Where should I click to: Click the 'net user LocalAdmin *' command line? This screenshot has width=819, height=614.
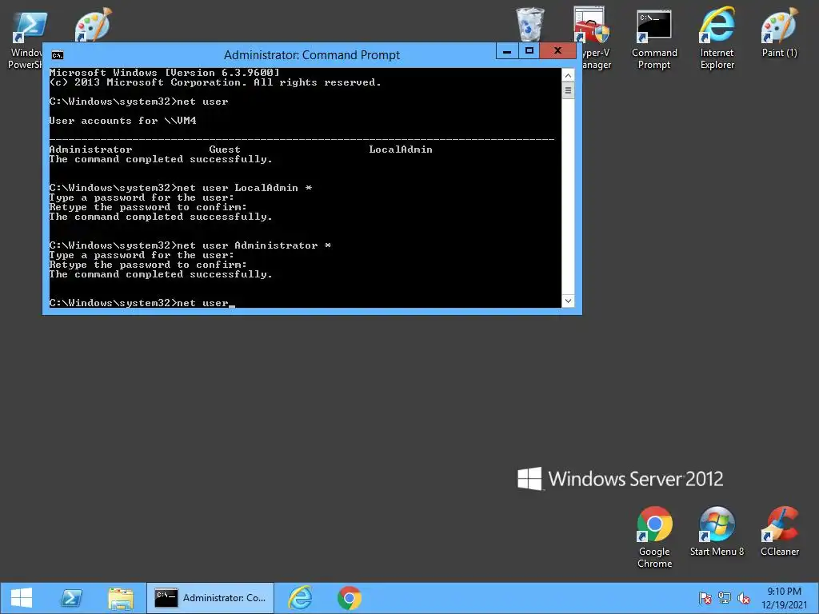(181, 188)
